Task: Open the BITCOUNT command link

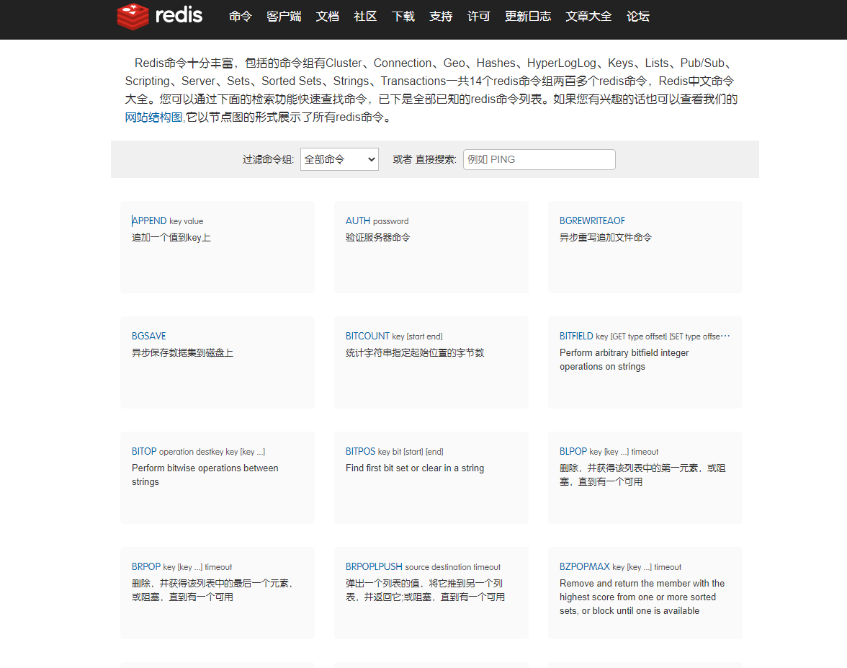Action: (x=367, y=336)
